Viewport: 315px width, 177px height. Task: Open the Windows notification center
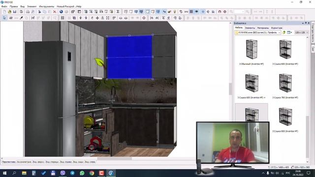click(309, 173)
